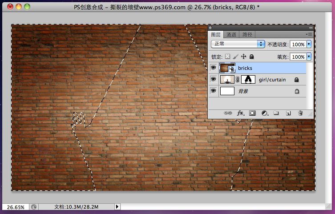This screenshot has width=335, height=214.
Task: Delete layer trash icon
Action: point(300,113)
